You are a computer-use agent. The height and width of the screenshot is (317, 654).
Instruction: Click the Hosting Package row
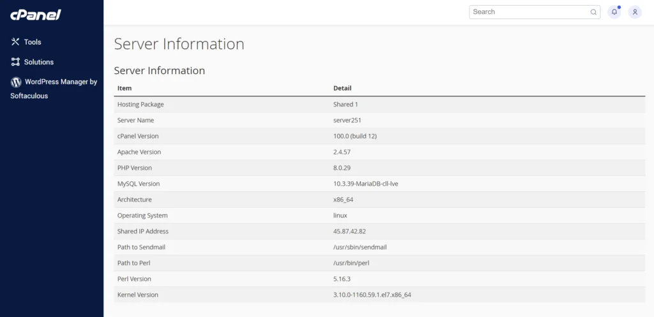tap(379, 105)
